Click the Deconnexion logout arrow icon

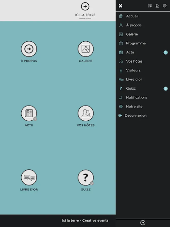pyautogui.click(x=120, y=116)
